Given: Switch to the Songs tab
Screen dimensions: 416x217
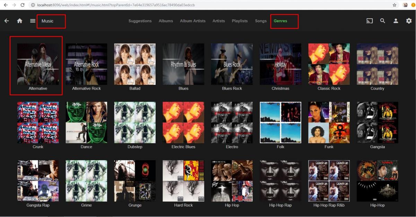Looking at the screenshot, I should pyautogui.click(x=261, y=21).
